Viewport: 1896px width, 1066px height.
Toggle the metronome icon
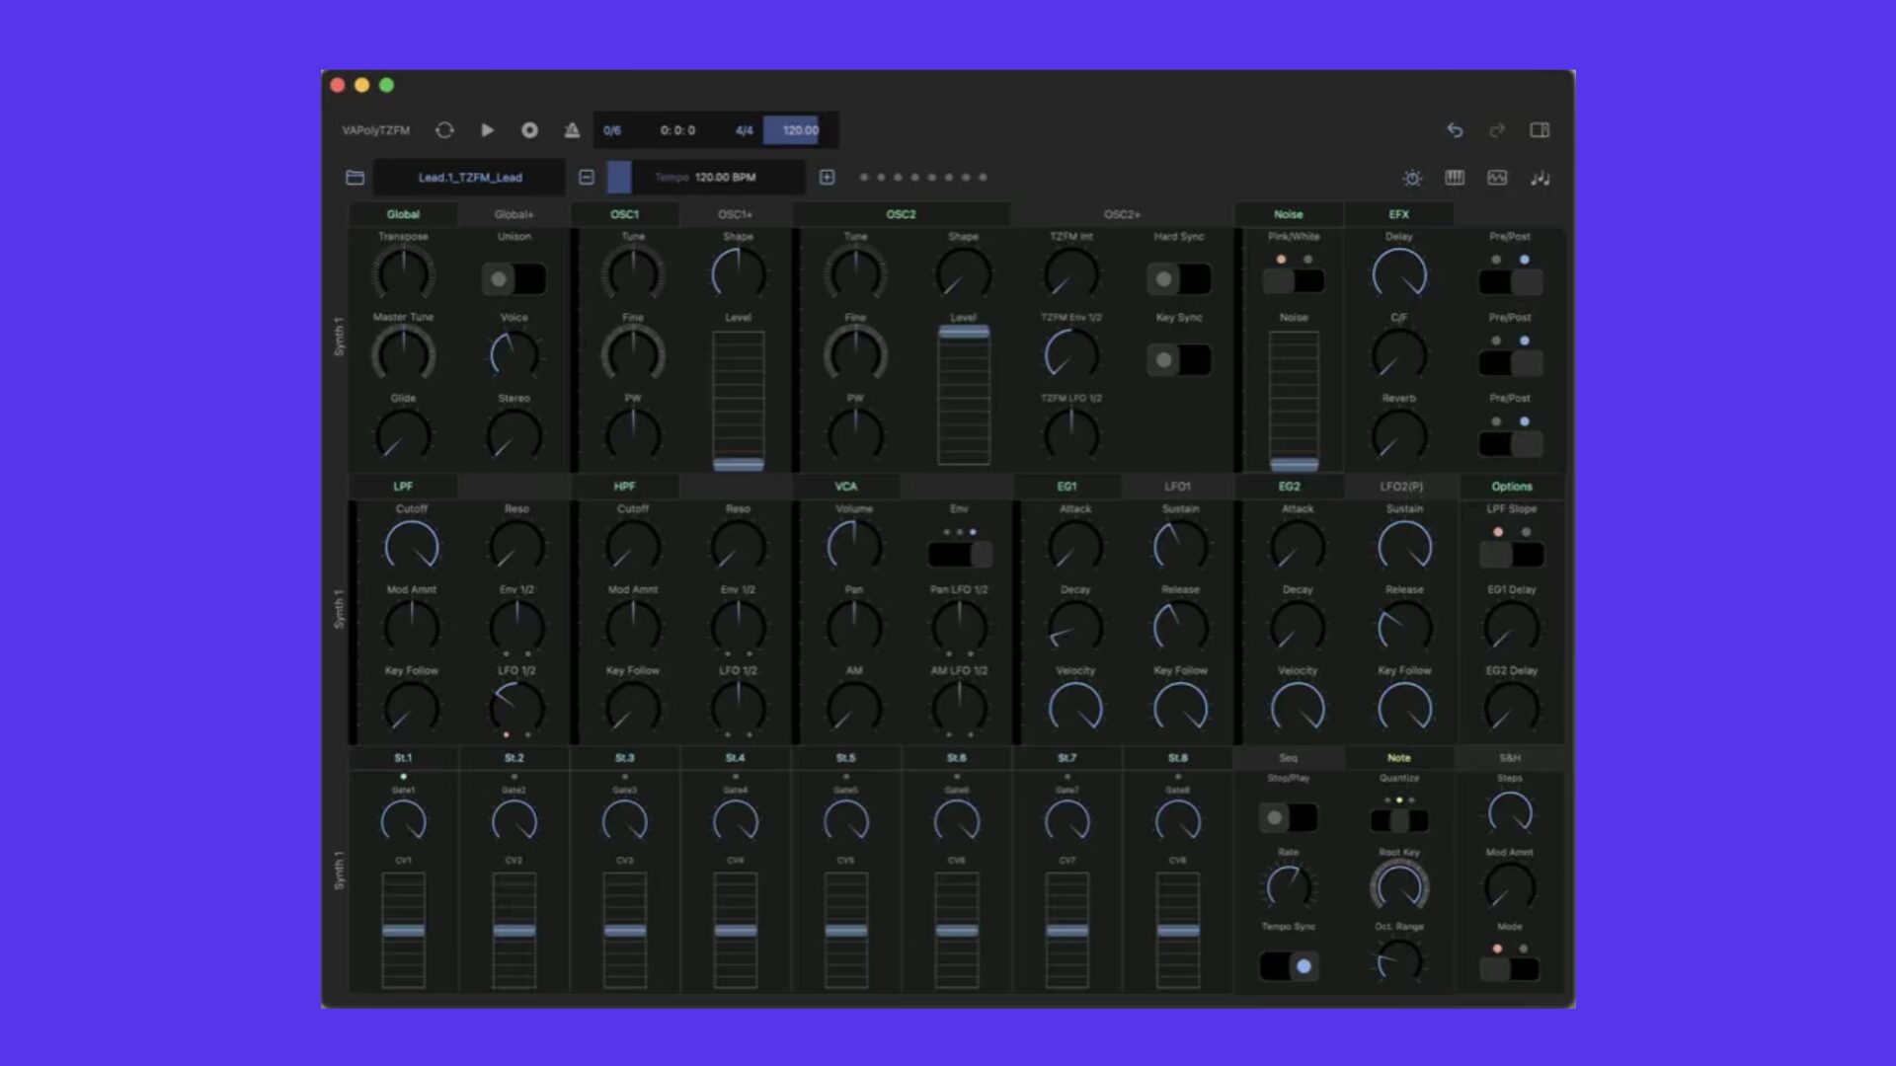point(572,130)
